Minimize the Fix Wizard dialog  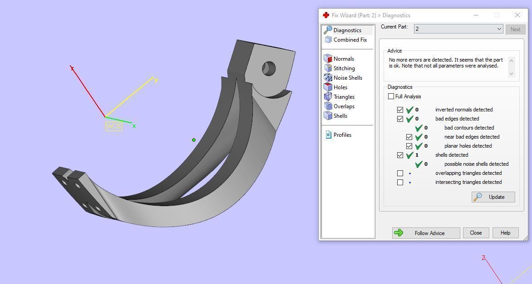click(x=476, y=15)
